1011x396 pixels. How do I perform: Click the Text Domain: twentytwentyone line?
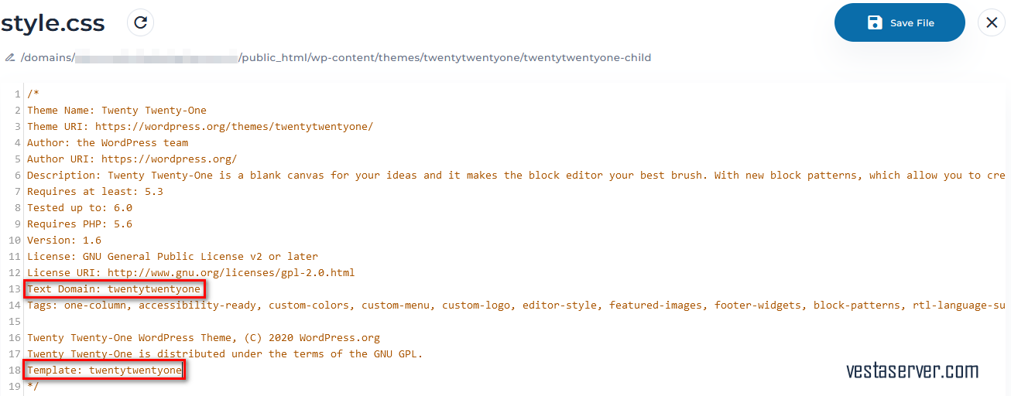115,289
